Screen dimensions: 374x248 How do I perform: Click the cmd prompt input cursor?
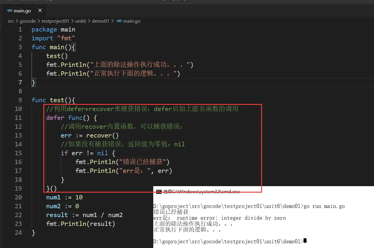pos(305,241)
